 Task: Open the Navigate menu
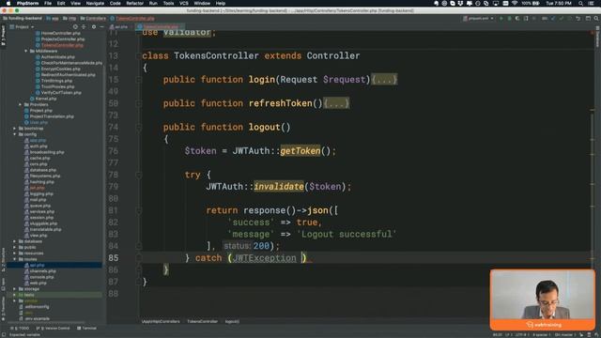[95, 3]
